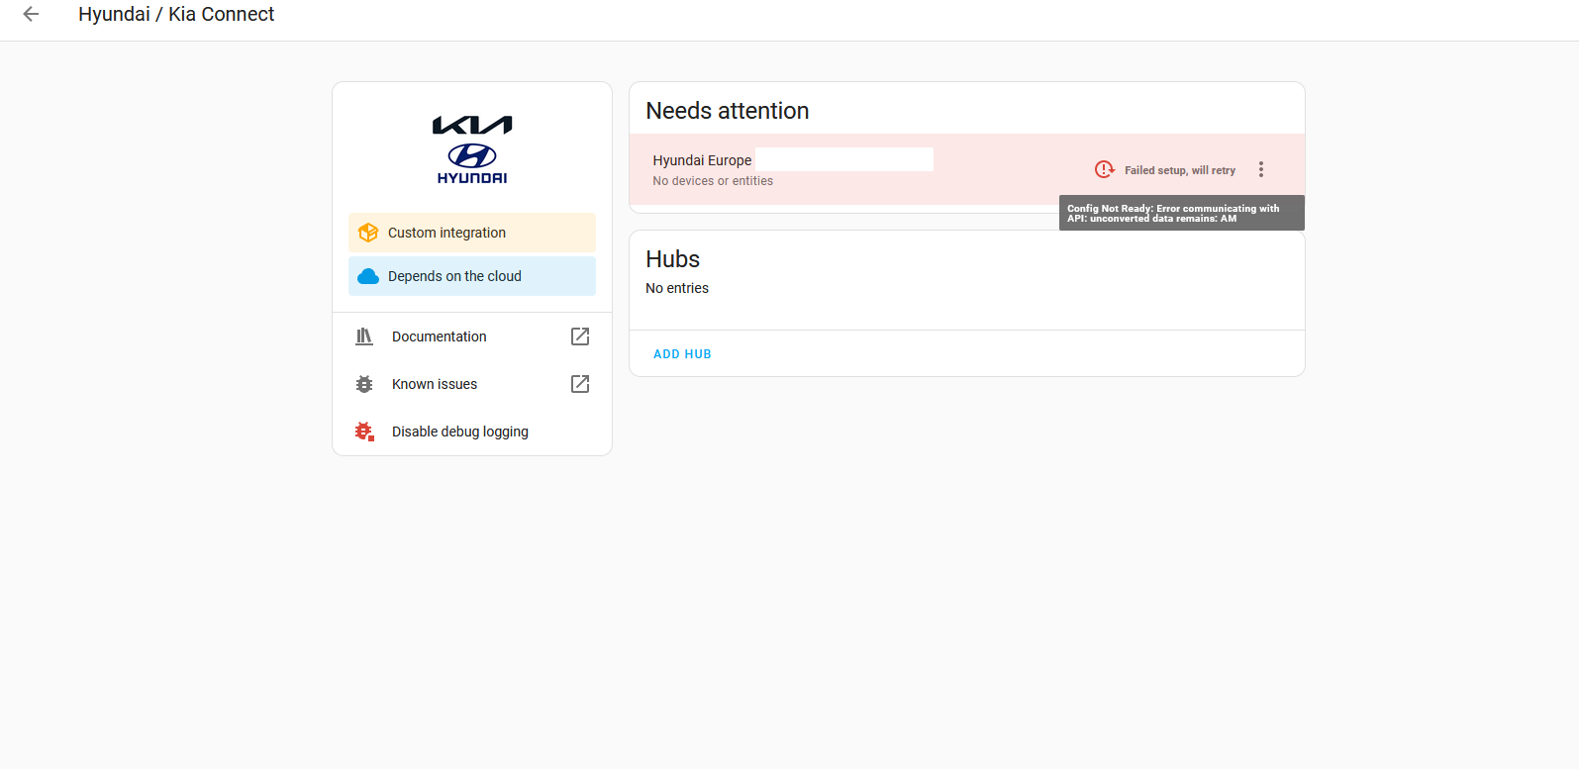Click the back arrow icon
The height and width of the screenshot is (769, 1579).
tap(30, 14)
